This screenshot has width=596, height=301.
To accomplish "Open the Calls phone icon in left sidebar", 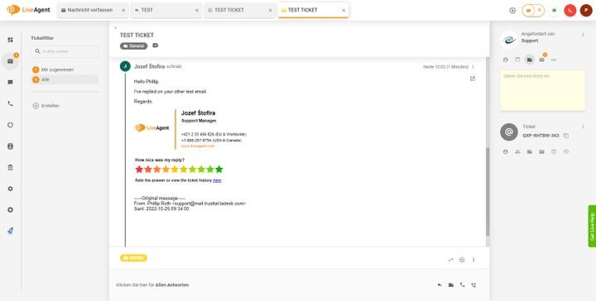I will [x=10, y=103].
